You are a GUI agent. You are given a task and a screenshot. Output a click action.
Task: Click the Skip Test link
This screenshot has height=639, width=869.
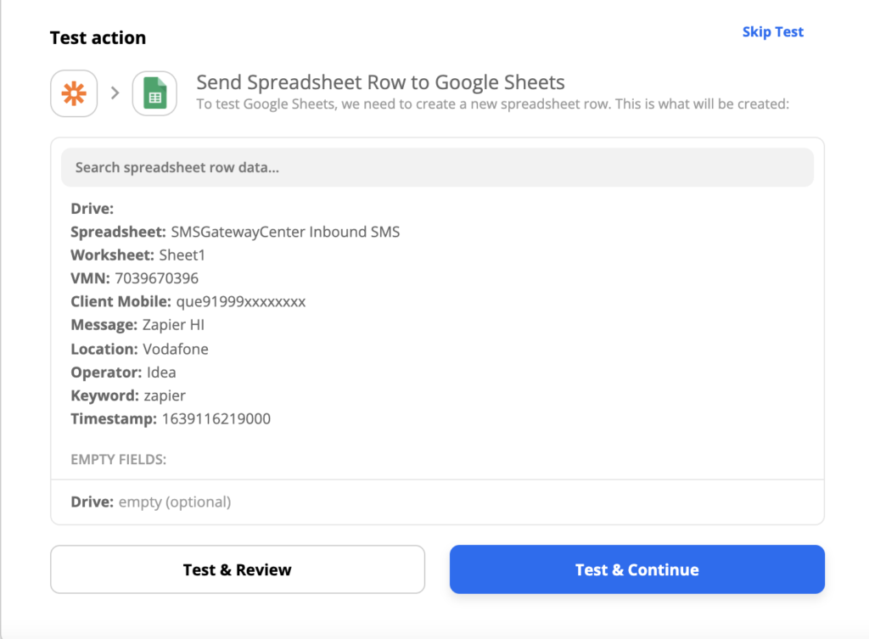tap(772, 32)
